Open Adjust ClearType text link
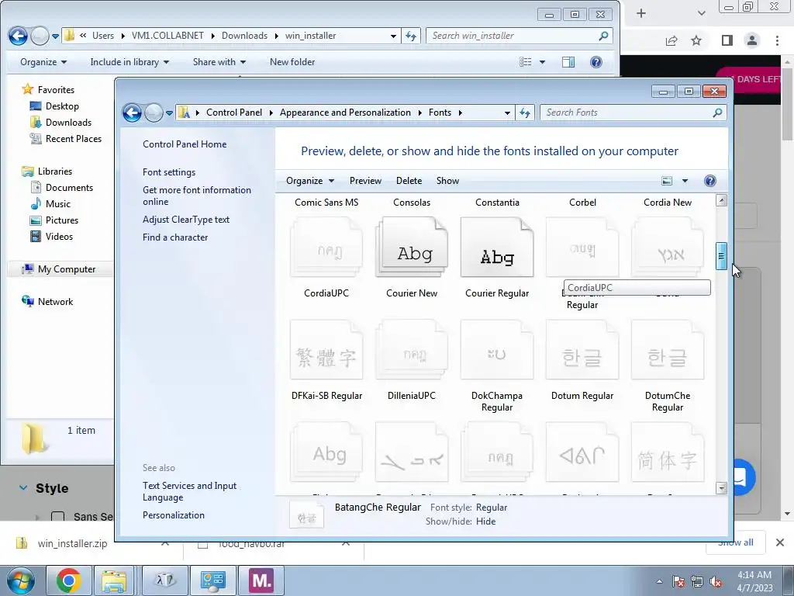The image size is (794, 596). coord(186,220)
